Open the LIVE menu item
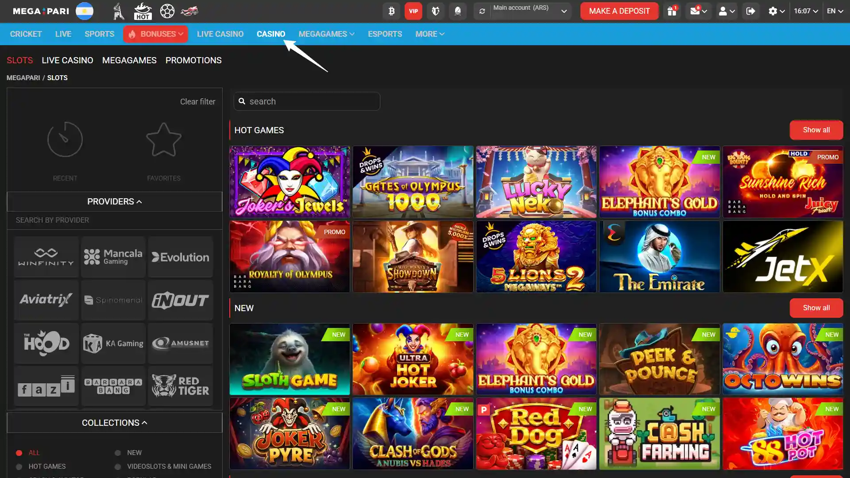Image resolution: width=850 pixels, height=478 pixels. point(63,34)
